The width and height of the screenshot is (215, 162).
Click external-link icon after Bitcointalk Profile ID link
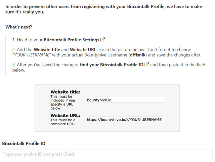click(x=147, y=65)
